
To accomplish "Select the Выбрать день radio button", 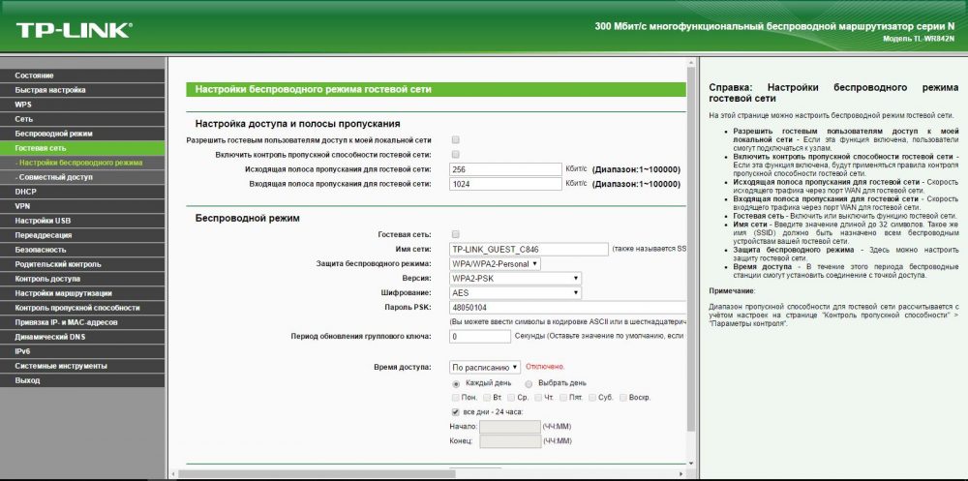I will pyautogui.click(x=529, y=383).
